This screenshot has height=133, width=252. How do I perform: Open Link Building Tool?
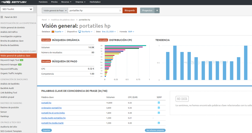coord(9,92)
